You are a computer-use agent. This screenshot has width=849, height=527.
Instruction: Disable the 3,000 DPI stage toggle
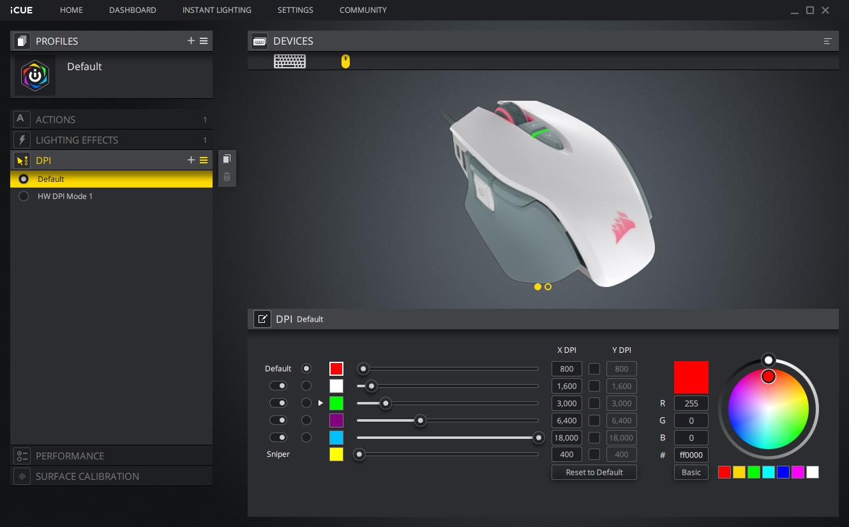pos(278,403)
